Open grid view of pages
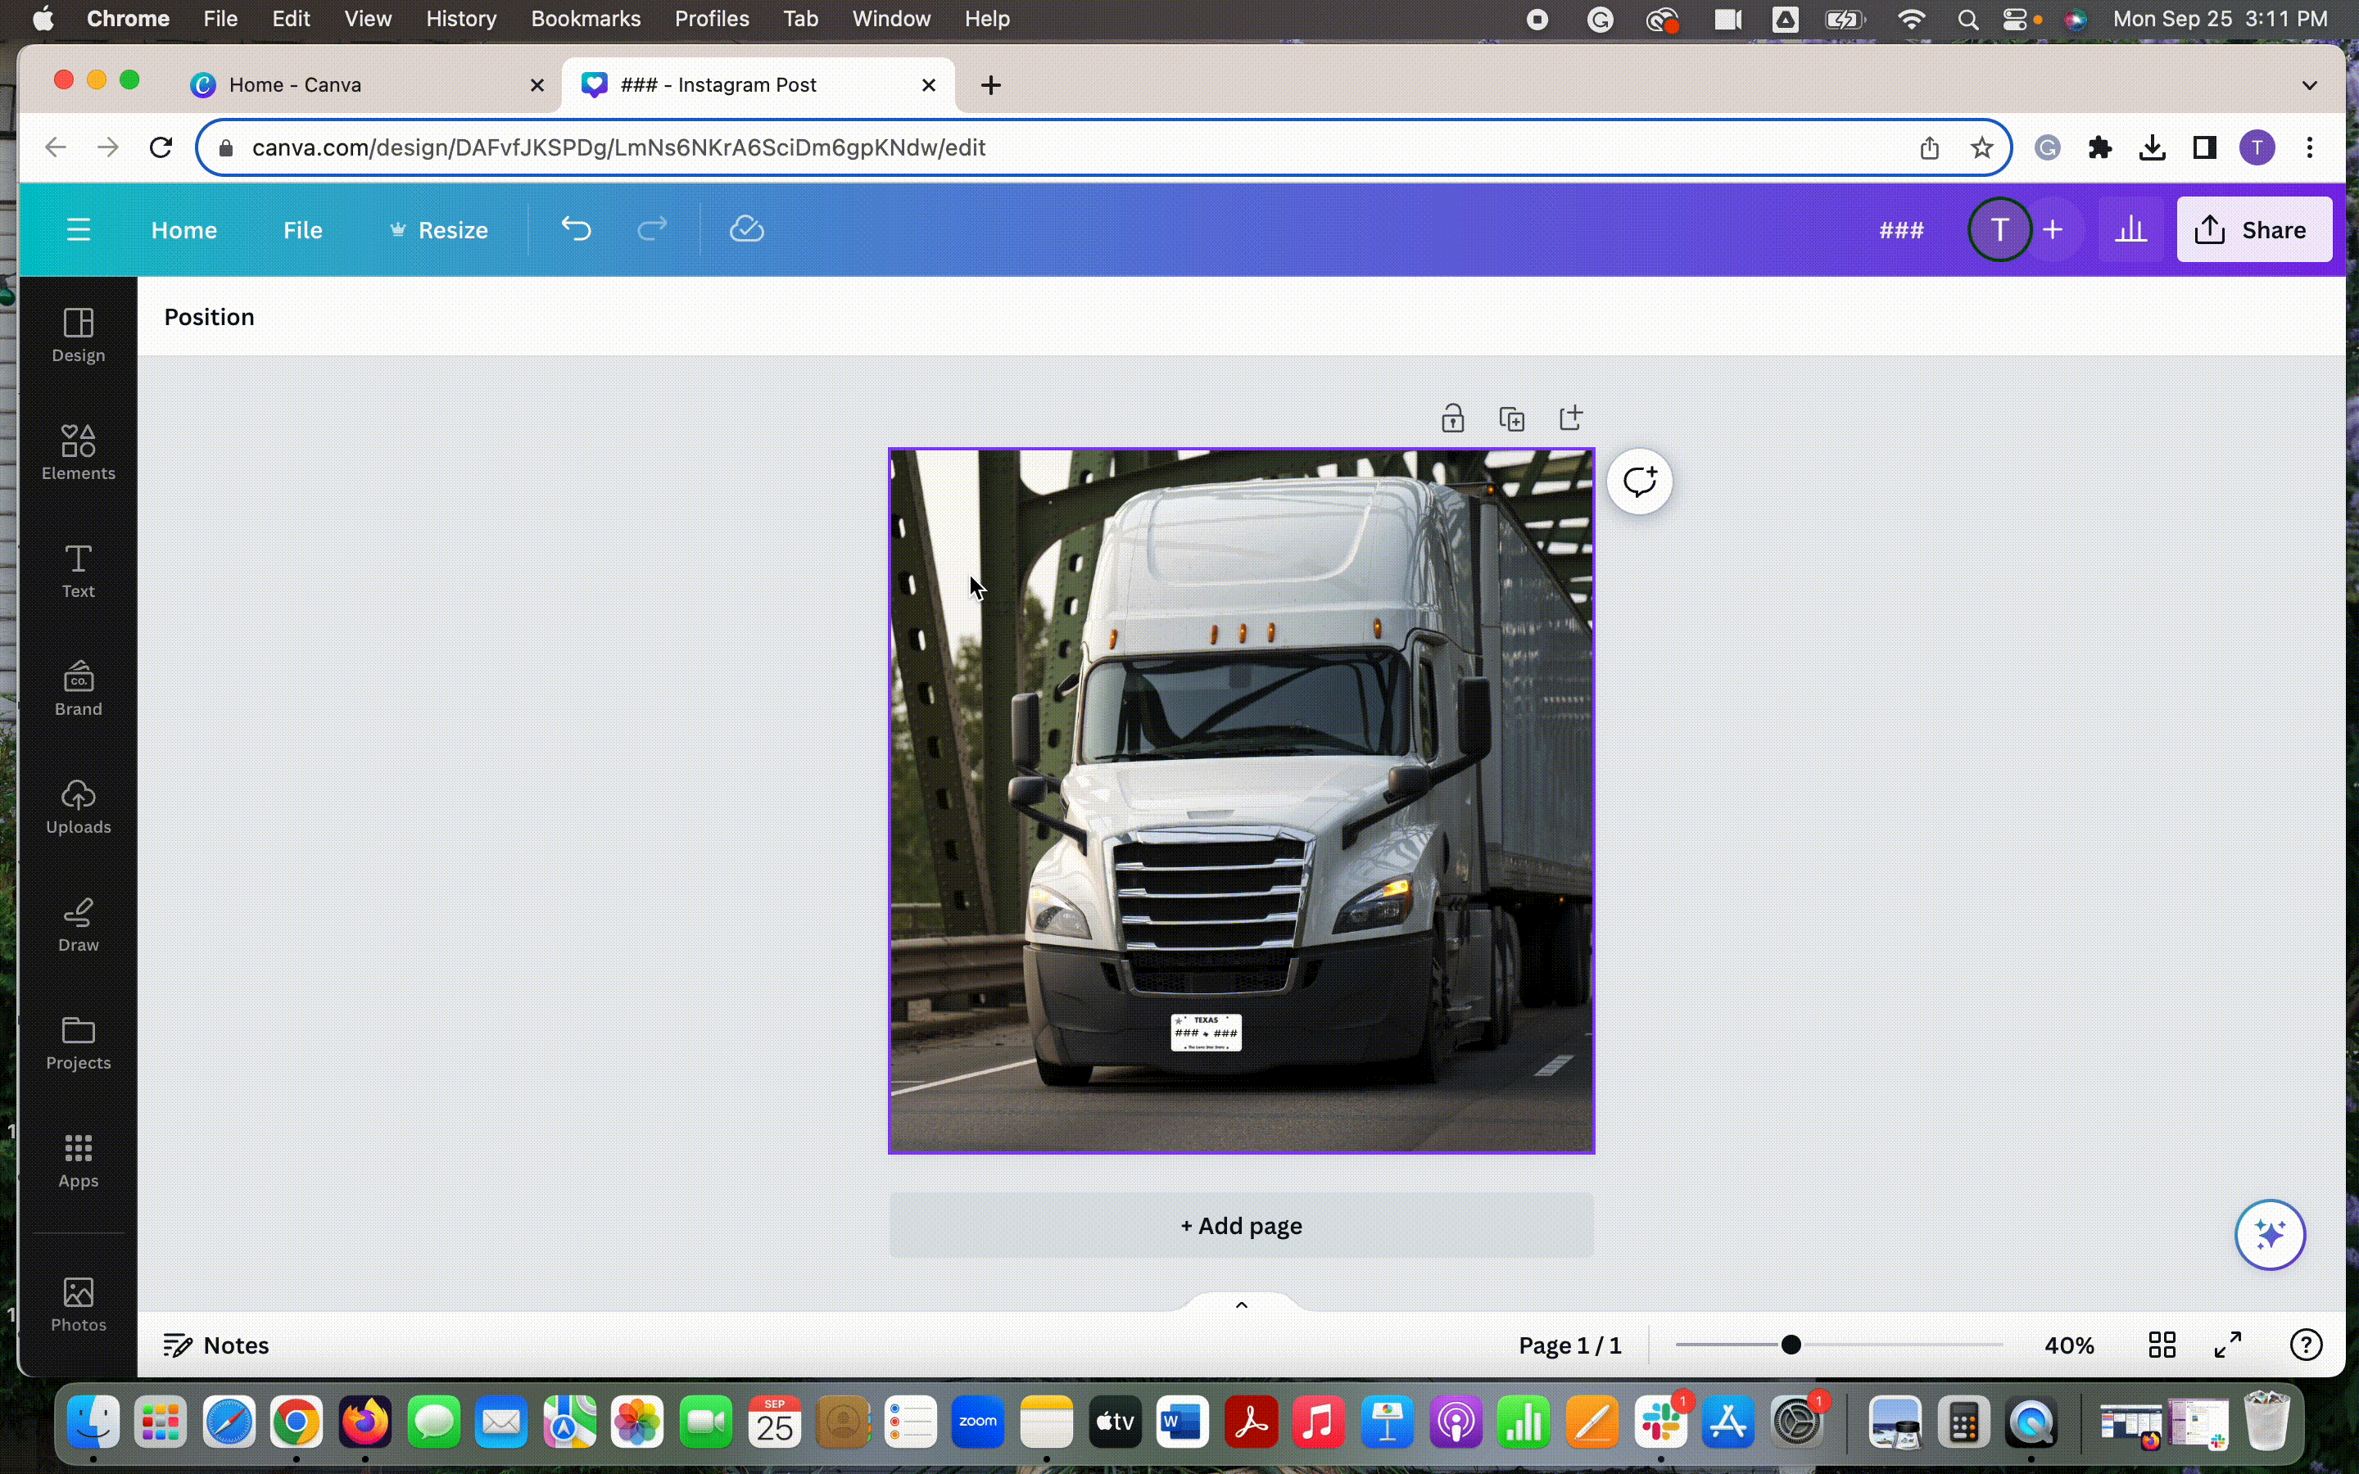This screenshot has width=2359, height=1474. point(2162,1345)
